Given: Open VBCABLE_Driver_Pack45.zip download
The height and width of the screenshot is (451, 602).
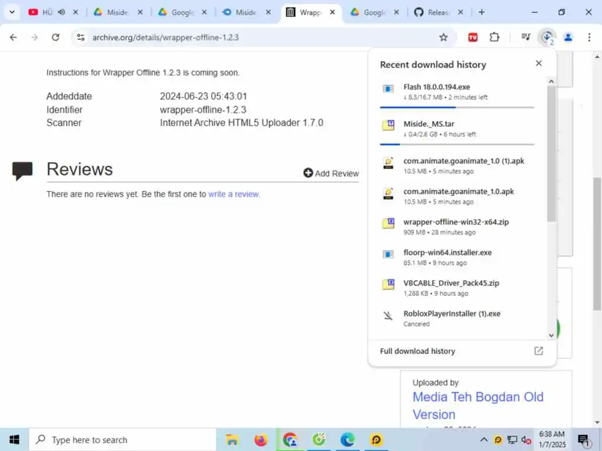Looking at the screenshot, I should pos(457,288).
